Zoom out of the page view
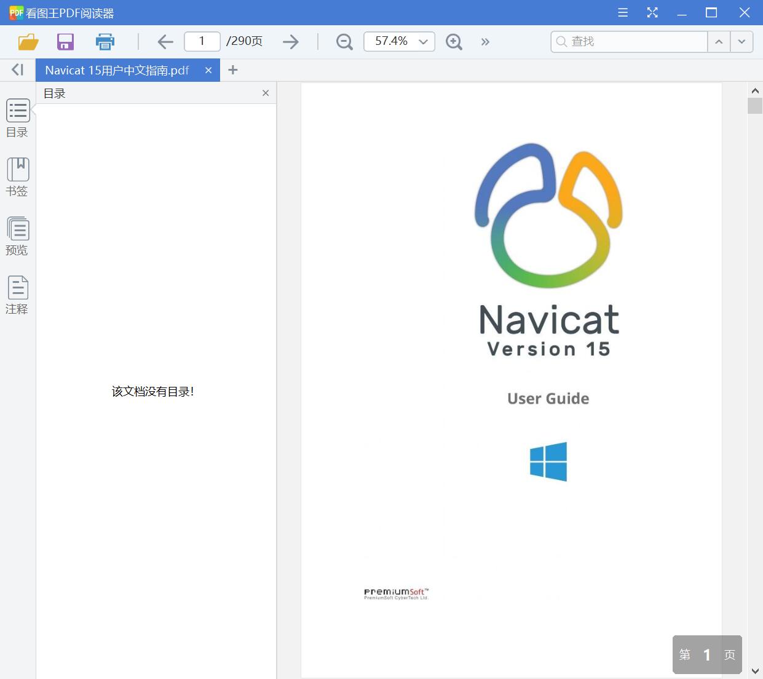Screen dimensions: 763x679 click(x=344, y=42)
